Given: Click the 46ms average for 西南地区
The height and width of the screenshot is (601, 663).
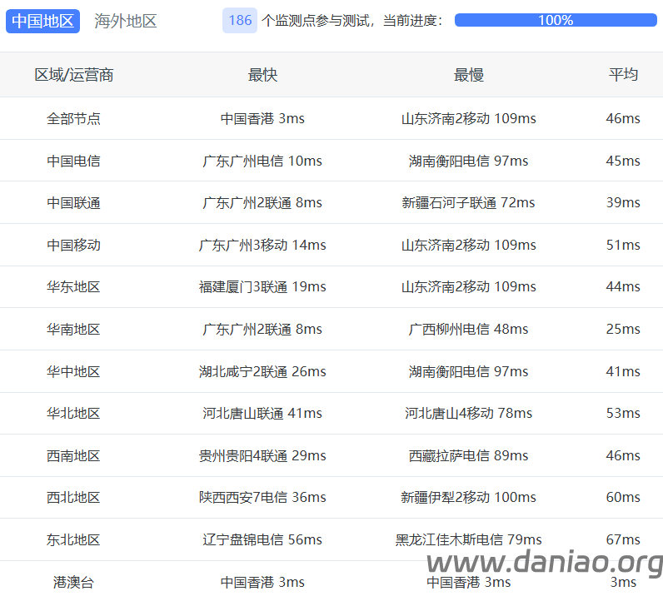Looking at the screenshot, I should pos(623,455).
